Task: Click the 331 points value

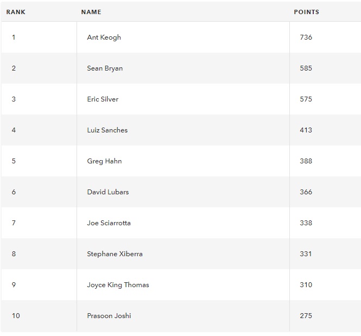Action: point(306,254)
